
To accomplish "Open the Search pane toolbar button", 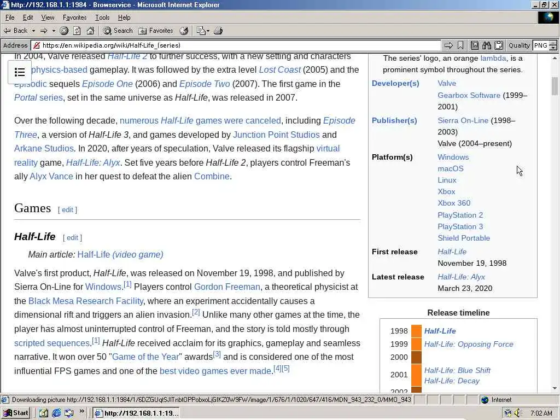I will (118, 31).
